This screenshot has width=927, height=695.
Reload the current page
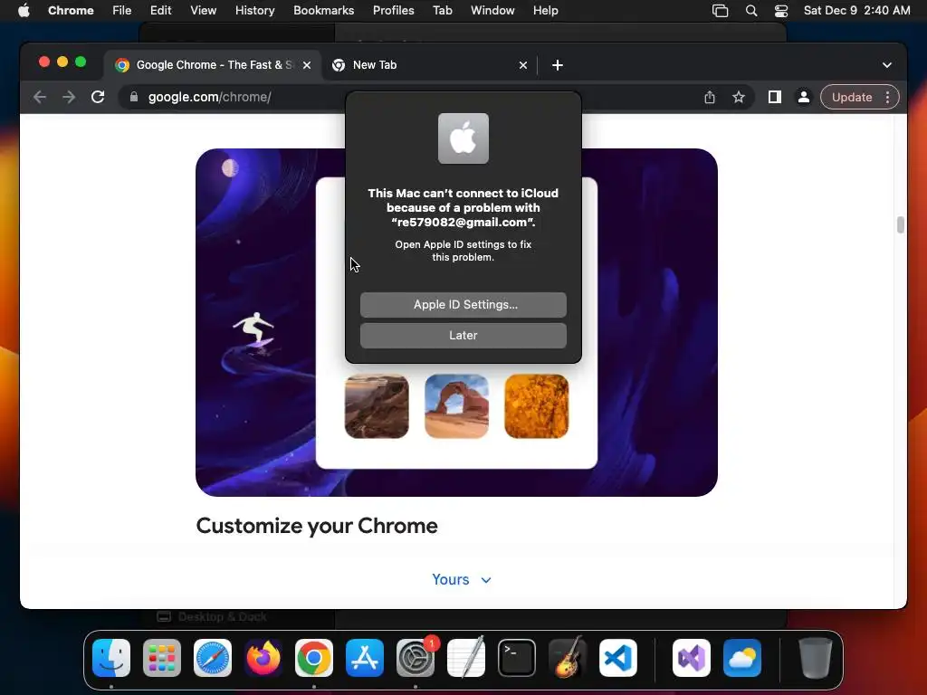(x=98, y=97)
